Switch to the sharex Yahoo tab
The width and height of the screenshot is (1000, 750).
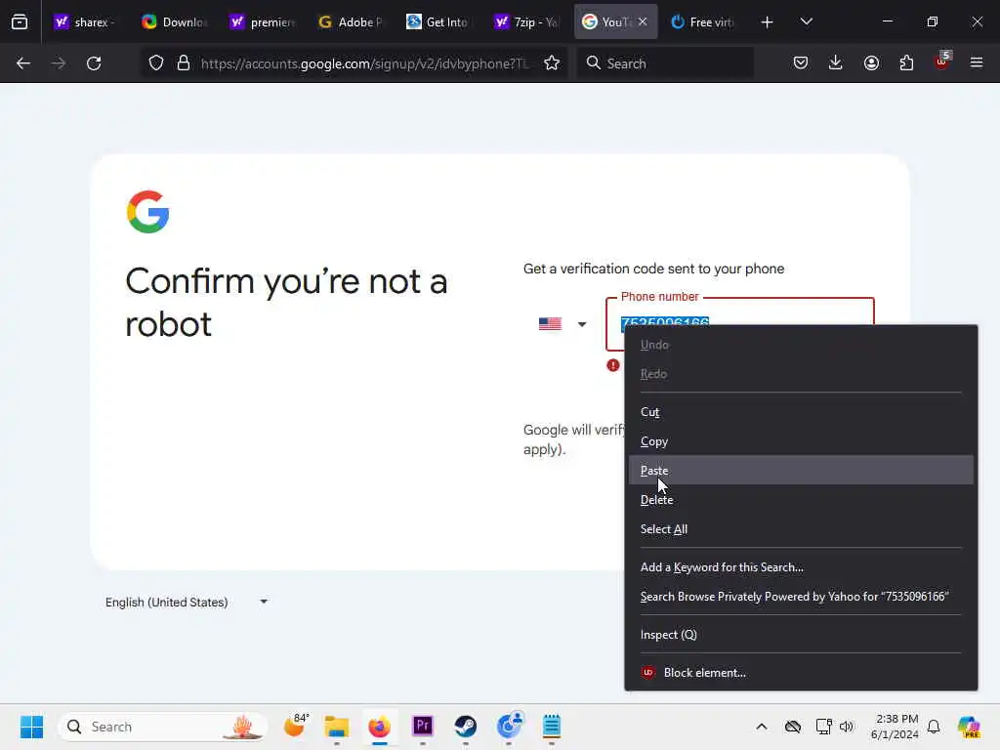[x=87, y=22]
